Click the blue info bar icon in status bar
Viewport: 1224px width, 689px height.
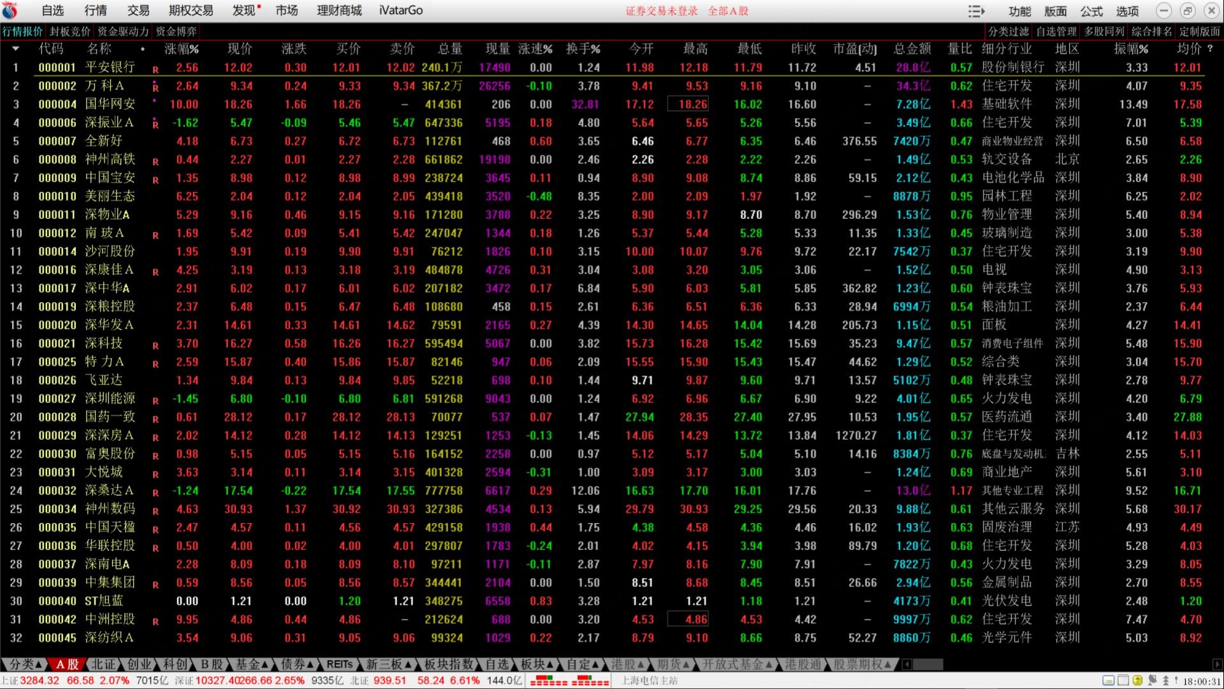(x=1109, y=681)
